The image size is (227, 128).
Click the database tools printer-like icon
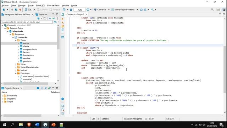tap(145, 10)
